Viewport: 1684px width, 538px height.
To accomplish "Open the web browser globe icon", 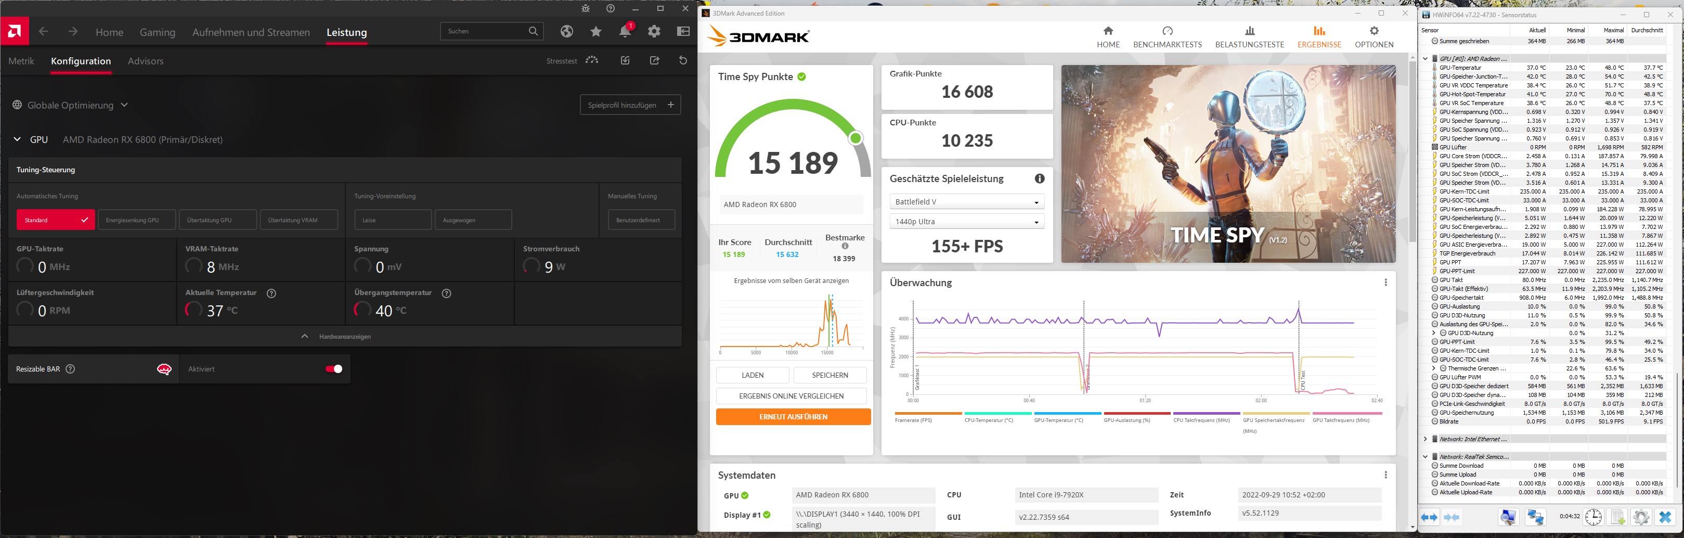I will (567, 31).
